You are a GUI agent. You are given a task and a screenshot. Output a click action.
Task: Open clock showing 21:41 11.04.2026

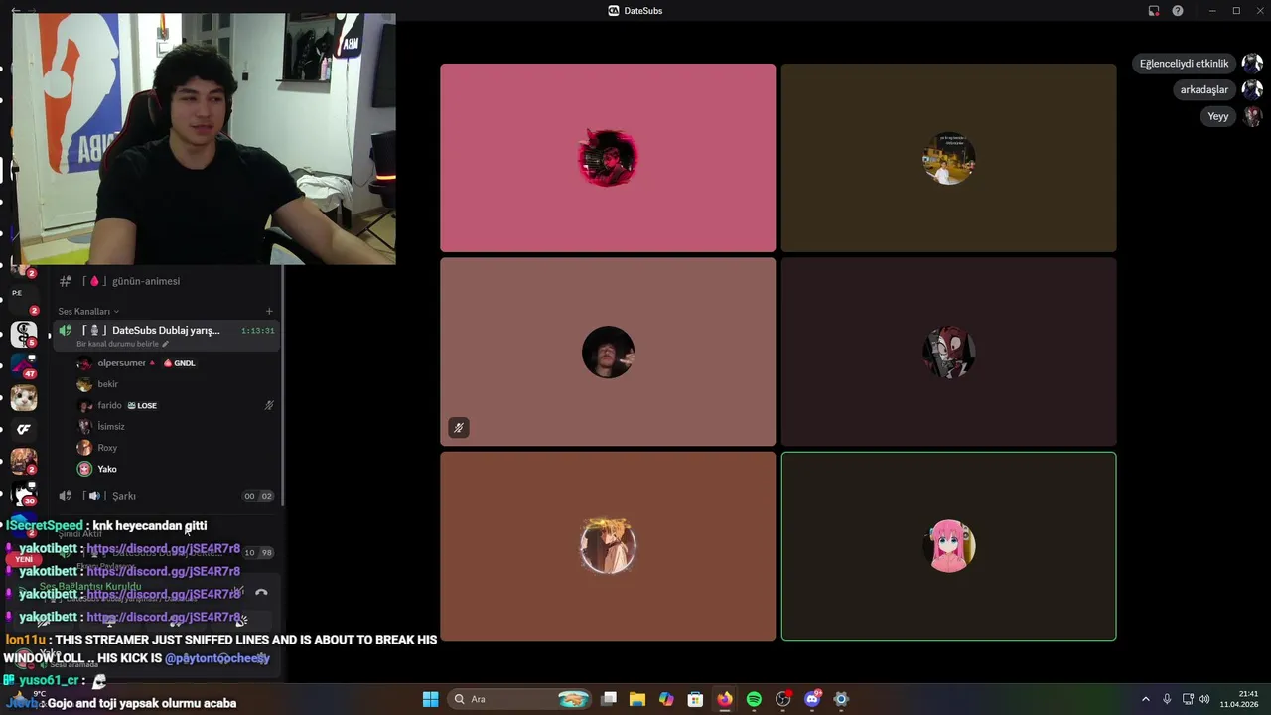(x=1239, y=699)
